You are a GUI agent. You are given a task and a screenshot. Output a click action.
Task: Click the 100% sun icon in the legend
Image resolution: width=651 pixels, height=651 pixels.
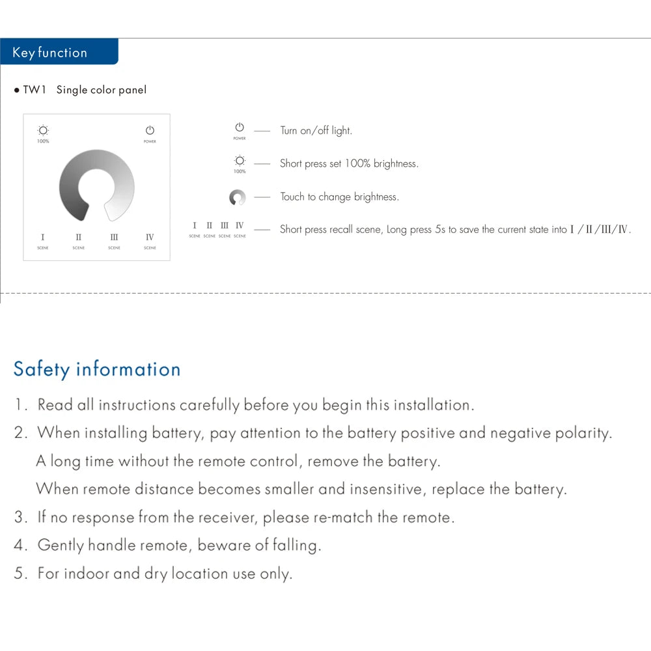coord(240,164)
